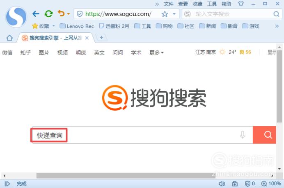
Task: Open the 微信 link
Action: click(x=7, y=52)
